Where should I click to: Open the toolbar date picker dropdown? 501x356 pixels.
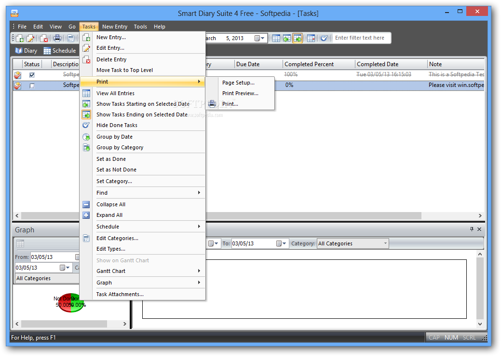point(259,39)
